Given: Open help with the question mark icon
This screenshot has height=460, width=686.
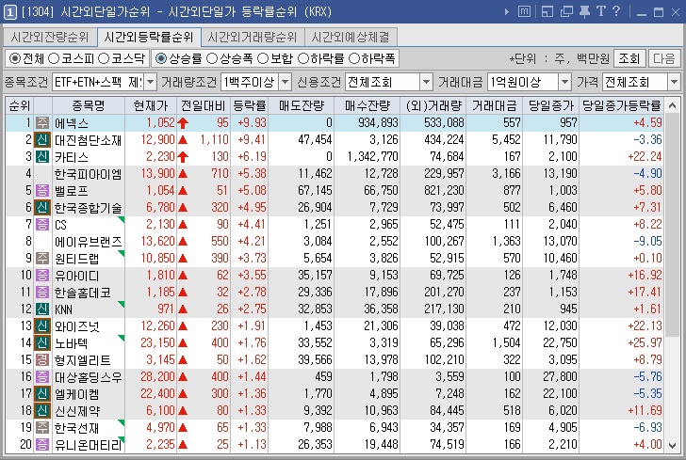Looking at the screenshot, I should [x=616, y=11].
